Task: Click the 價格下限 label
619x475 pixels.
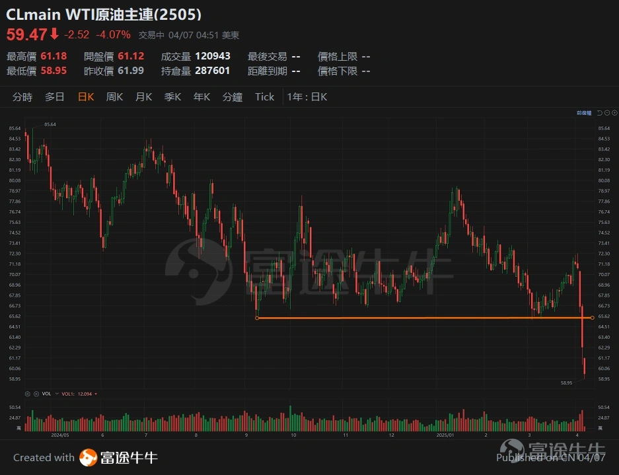Action: pyautogui.click(x=338, y=71)
